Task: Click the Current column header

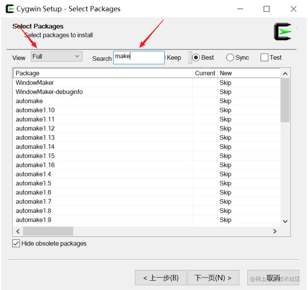Action: click(x=205, y=73)
